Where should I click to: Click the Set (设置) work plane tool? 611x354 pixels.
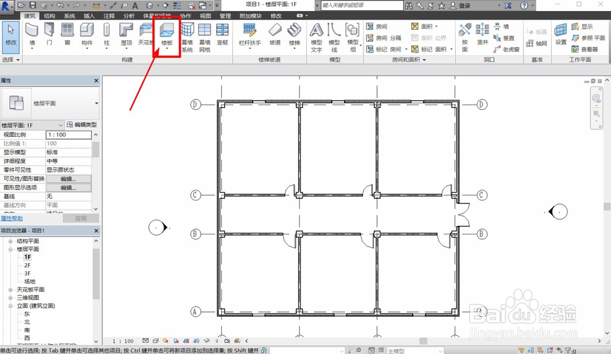point(561,34)
